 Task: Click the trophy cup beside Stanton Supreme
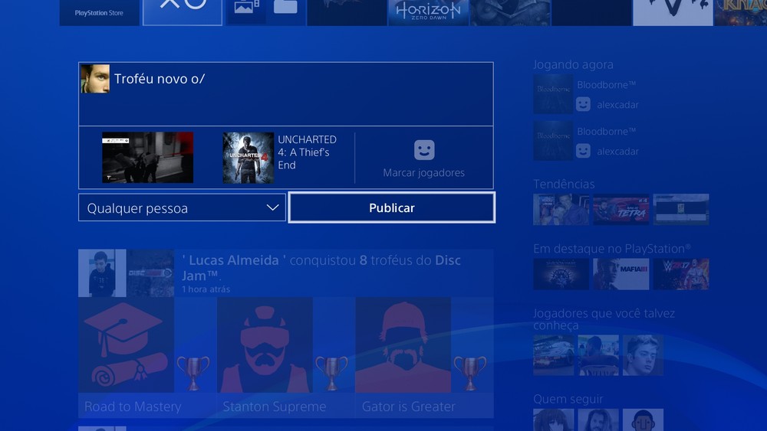[x=331, y=373]
